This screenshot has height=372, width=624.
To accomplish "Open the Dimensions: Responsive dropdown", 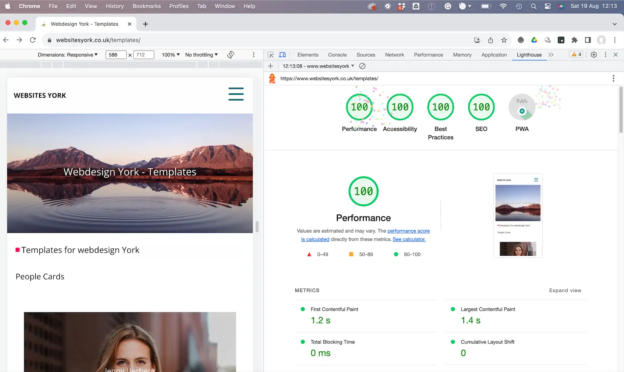I will (x=68, y=55).
